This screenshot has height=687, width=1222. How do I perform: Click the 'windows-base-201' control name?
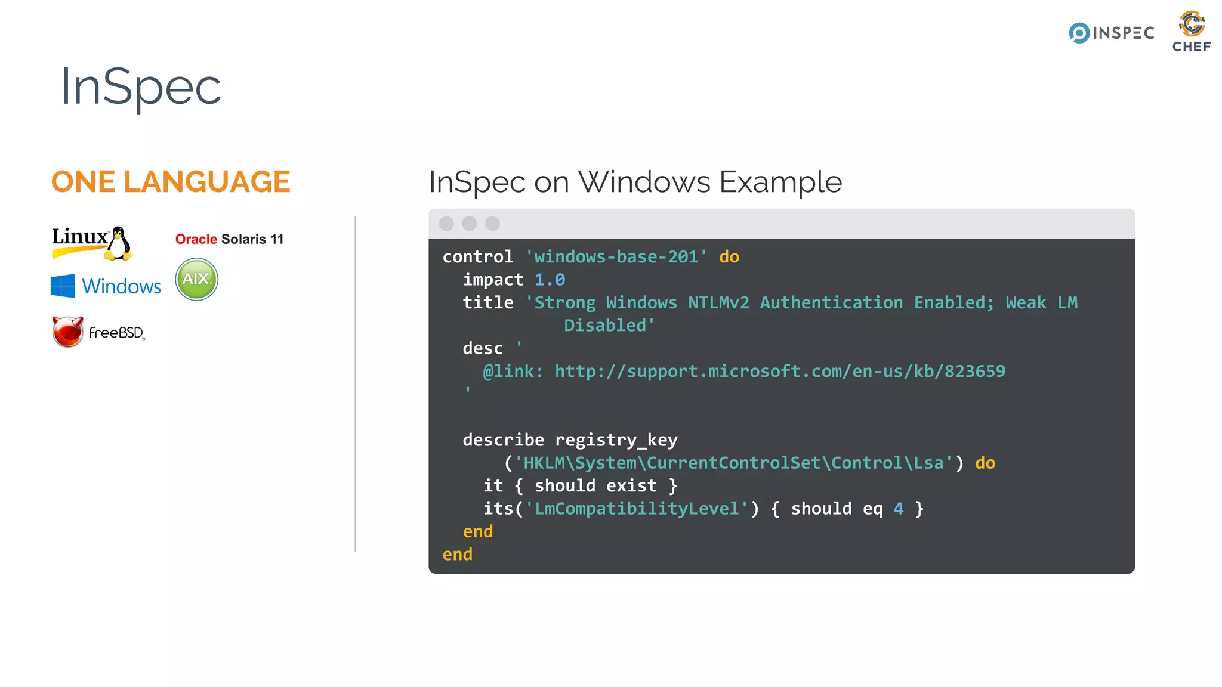coord(616,257)
